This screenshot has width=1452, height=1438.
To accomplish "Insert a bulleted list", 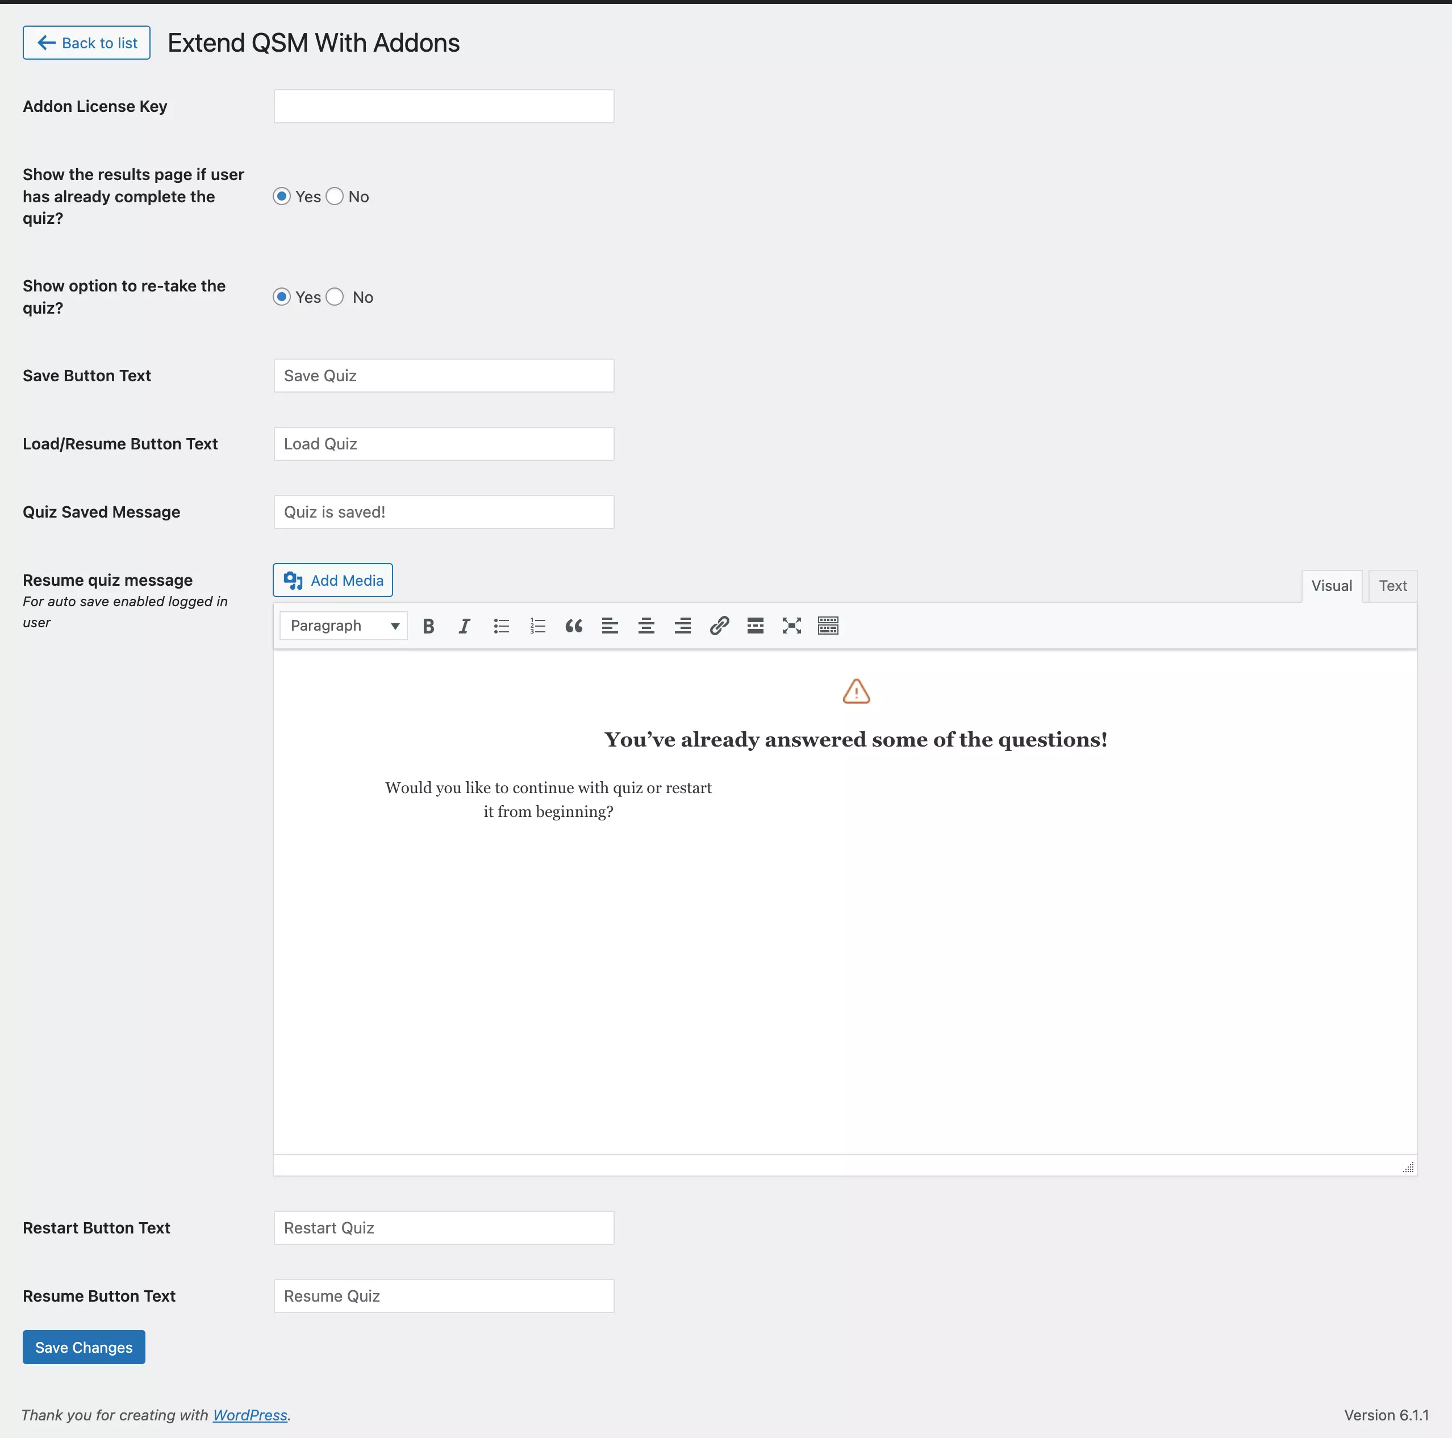I will tap(501, 626).
